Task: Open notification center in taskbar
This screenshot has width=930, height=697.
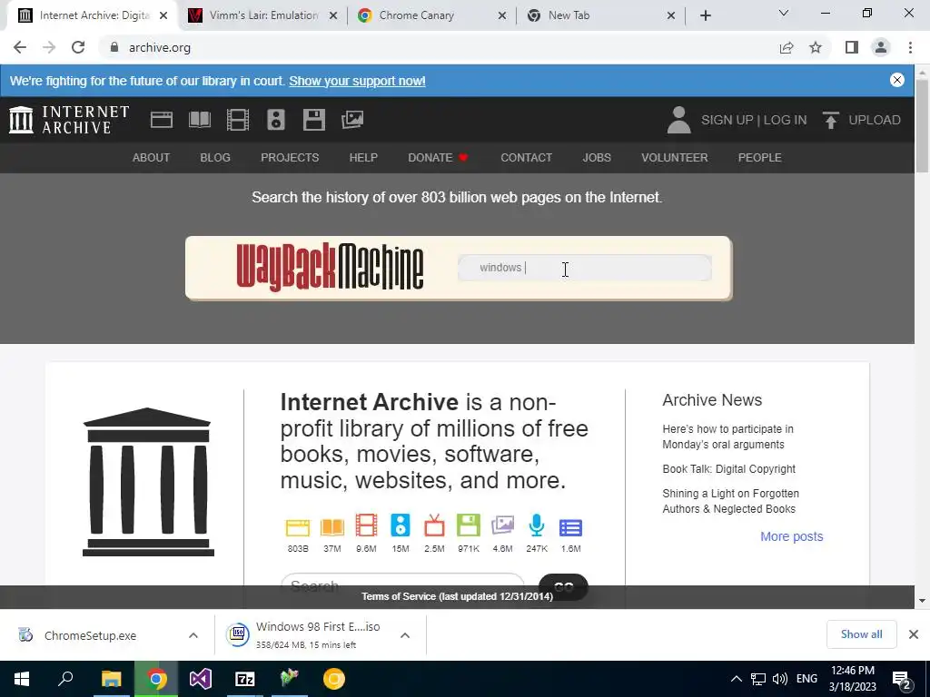Action: coord(902,679)
